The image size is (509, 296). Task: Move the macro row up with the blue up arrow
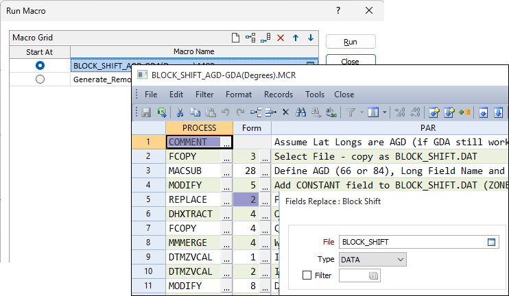click(296, 38)
